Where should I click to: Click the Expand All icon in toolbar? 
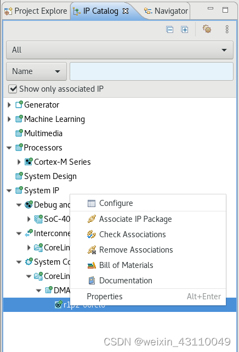(x=185, y=30)
